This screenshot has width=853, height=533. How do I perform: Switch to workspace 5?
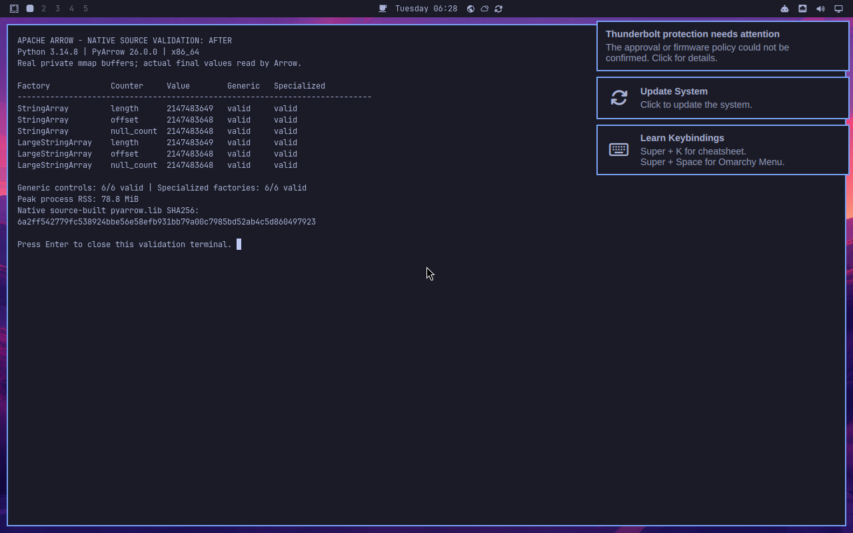[86, 9]
